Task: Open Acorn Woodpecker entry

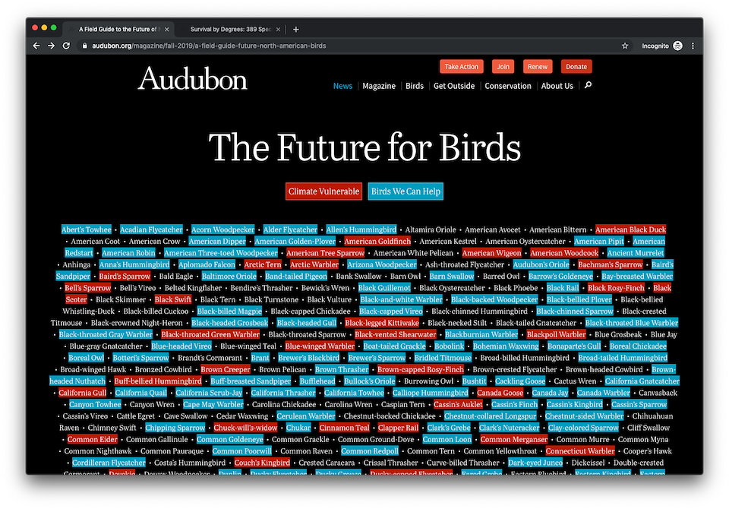Action: pos(222,229)
